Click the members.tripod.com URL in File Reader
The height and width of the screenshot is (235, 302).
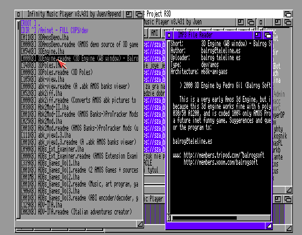tap(224, 155)
